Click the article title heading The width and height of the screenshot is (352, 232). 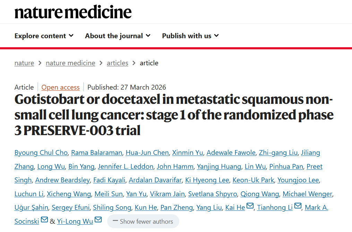click(x=173, y=115)
